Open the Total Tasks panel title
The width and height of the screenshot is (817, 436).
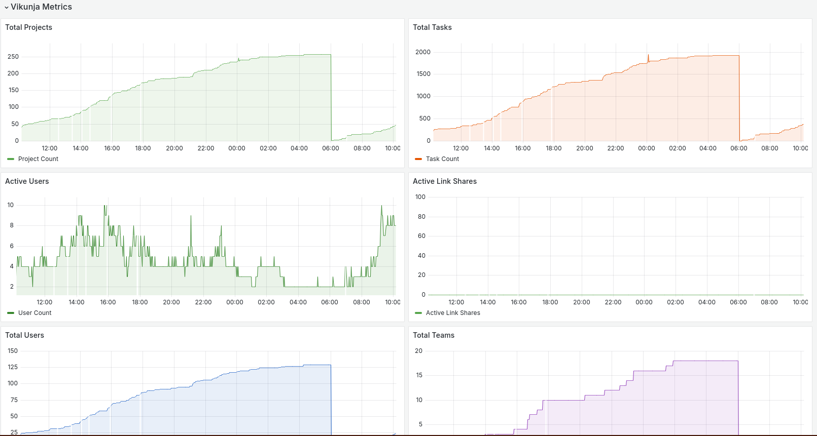(432, 27)
